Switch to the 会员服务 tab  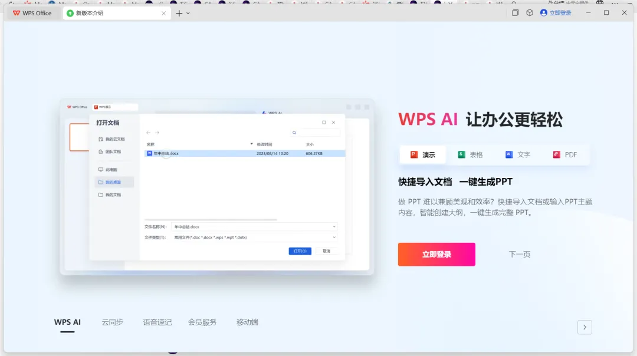tap(202, 322)
